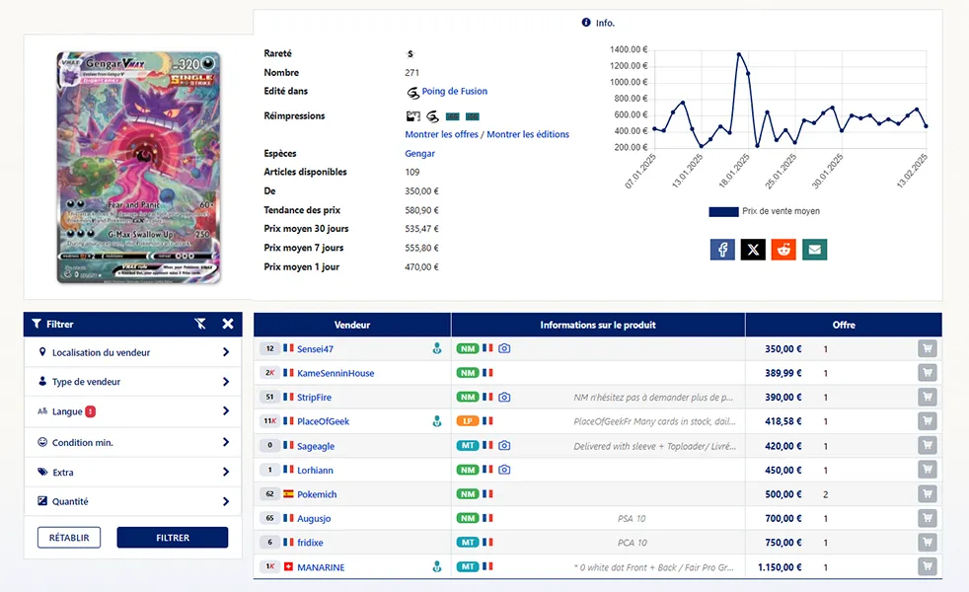The height and width of the screenshot is (592, 969).
Task: View Sensei47's card photo via camera icon
Action: pyautogui.click(x=504, y=348)
